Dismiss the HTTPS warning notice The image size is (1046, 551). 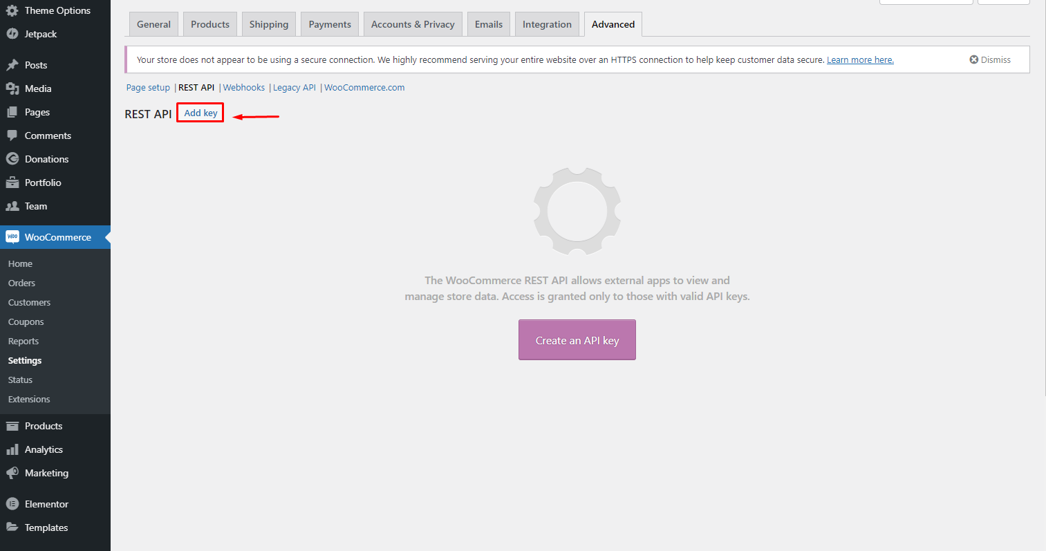[990, 60]
